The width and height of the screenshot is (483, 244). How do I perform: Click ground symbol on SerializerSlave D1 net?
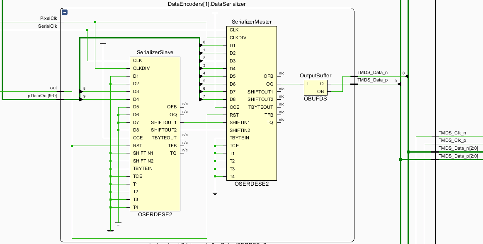click(x=110, y=232)
